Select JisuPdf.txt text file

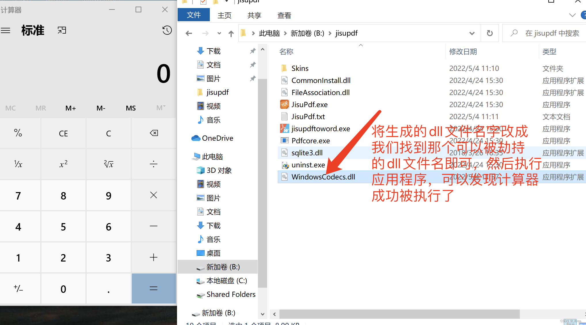(308, 117)
